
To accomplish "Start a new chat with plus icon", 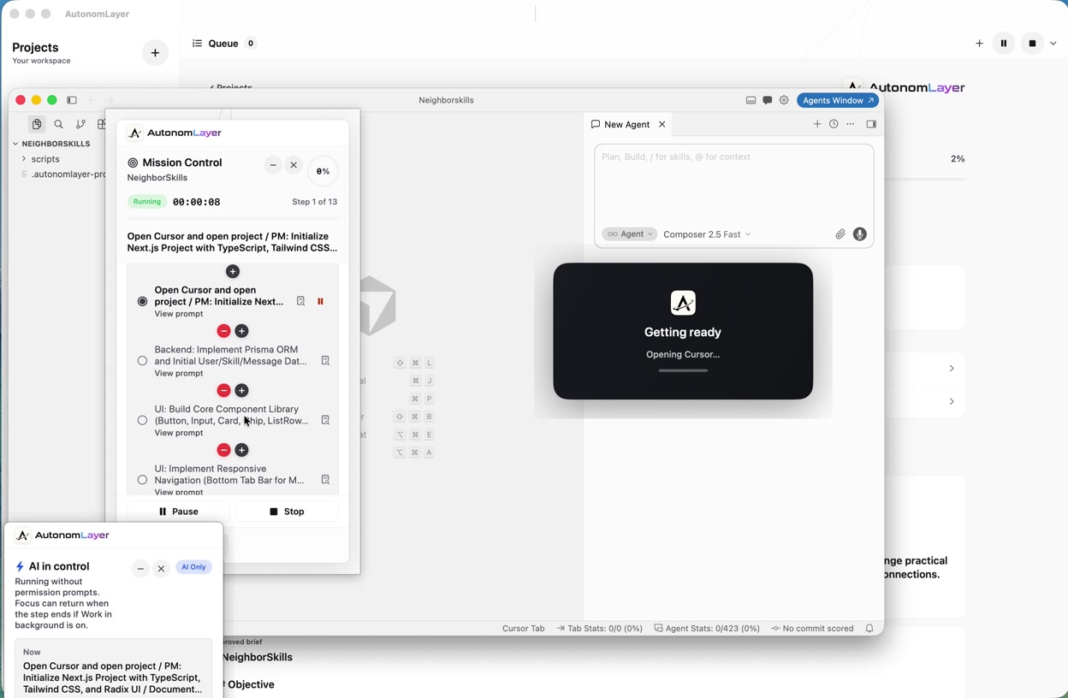I will (x=817, y=124).
